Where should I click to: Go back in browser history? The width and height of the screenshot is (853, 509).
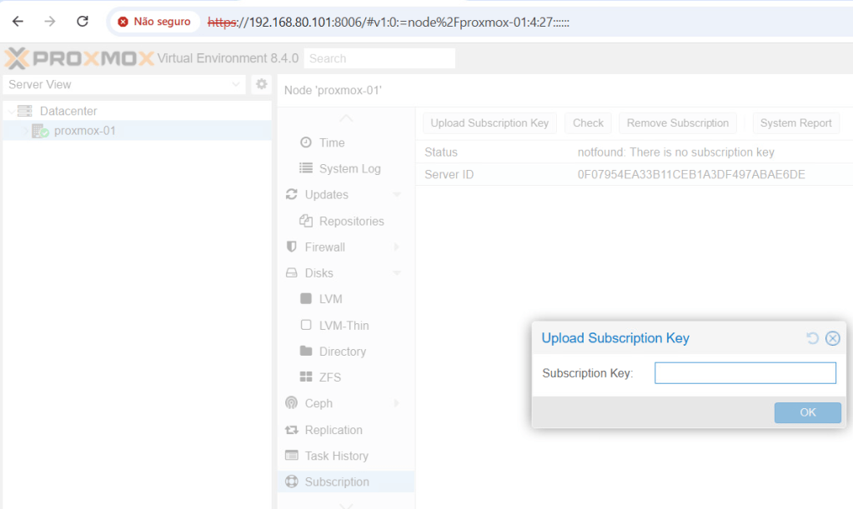[x=18, y=22]
